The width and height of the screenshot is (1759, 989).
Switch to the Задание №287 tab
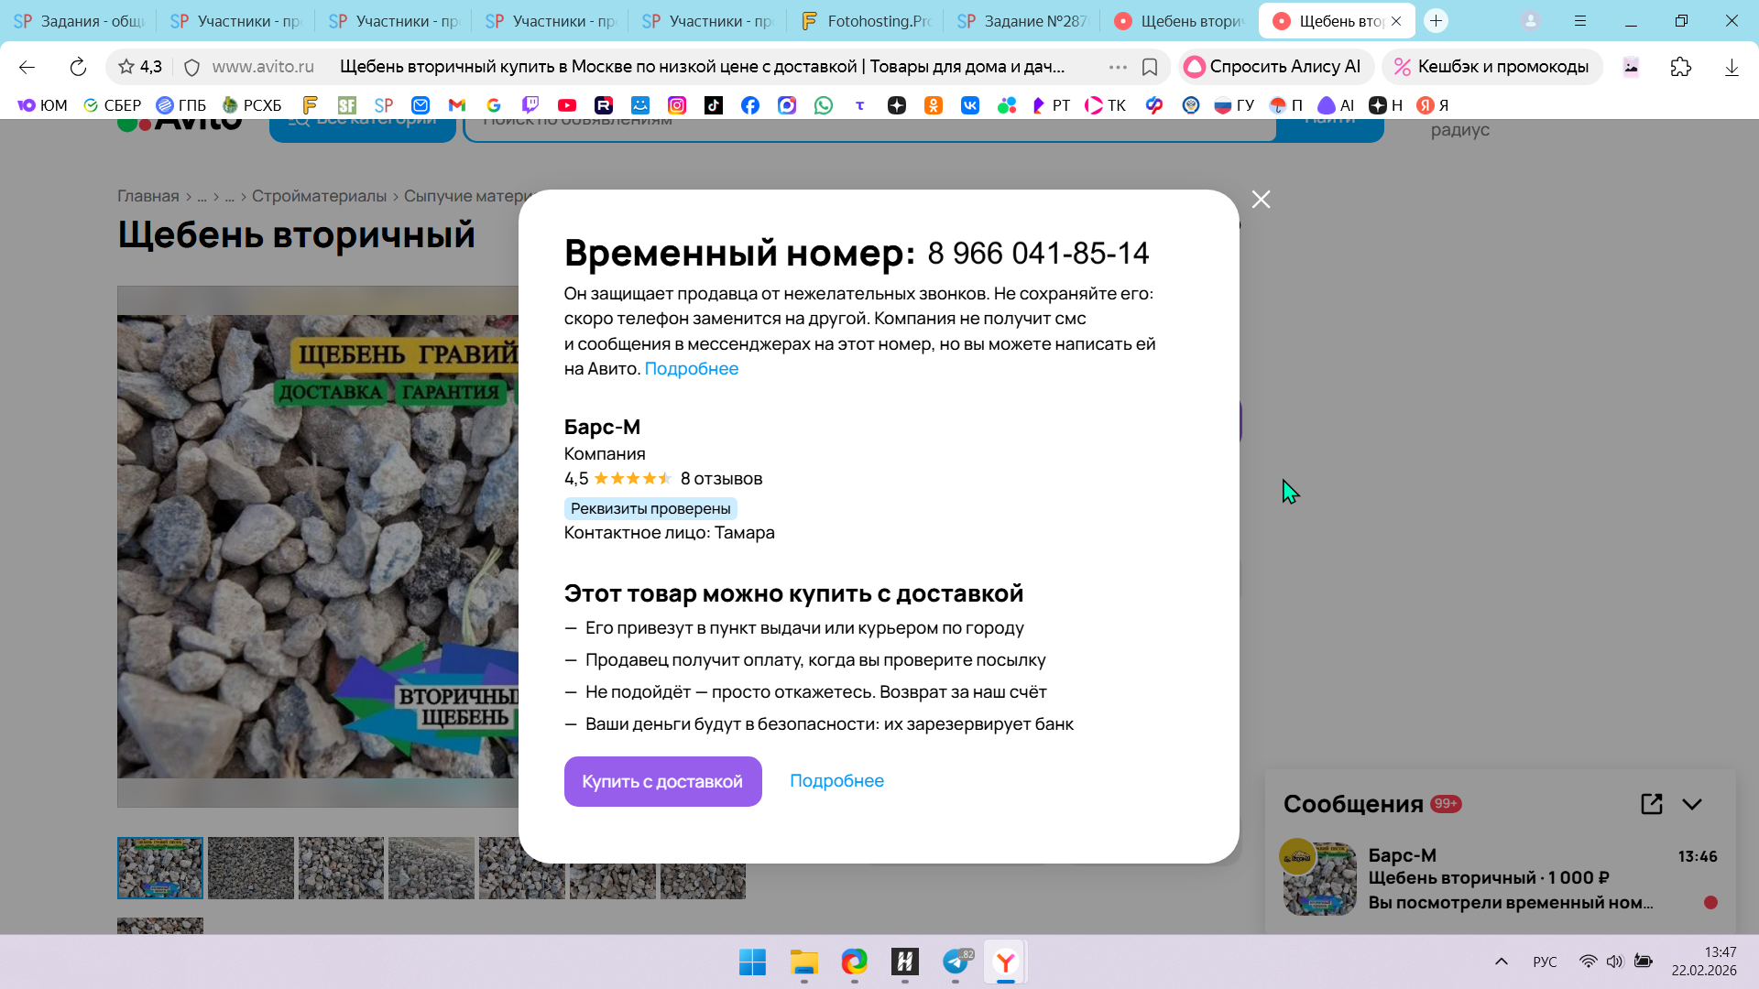tap(1022, 21)
